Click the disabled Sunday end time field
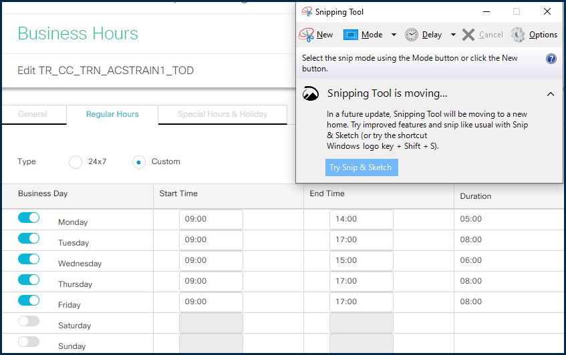The width and height of the screenshot is (566, 355). (x=362, y=343)
